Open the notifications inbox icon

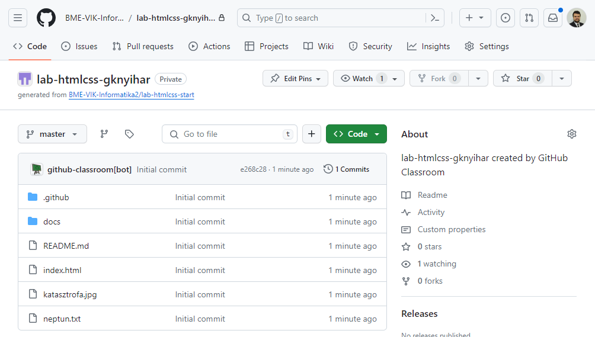coord(552,18)
